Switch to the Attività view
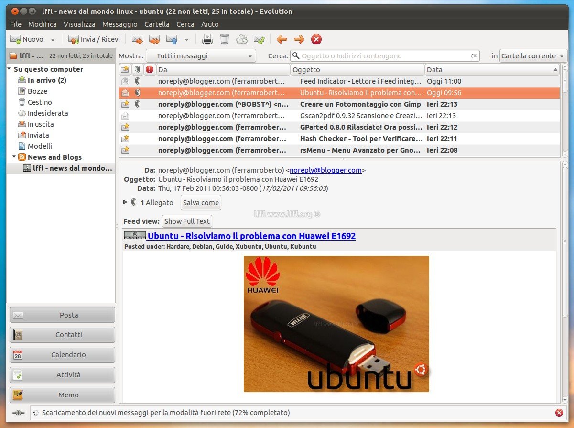This screenshot has width=574, height=428. point(62,375)
